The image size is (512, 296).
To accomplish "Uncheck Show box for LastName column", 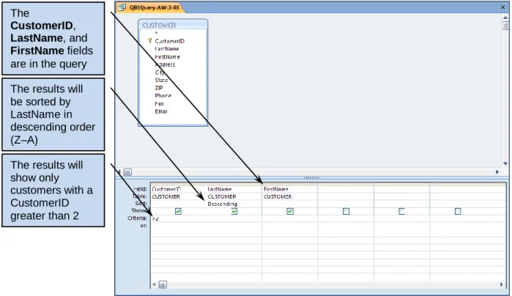I will 234,212.
